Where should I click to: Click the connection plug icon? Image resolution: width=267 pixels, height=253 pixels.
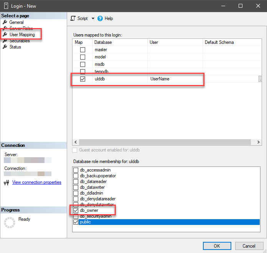(x=7, y=183)
